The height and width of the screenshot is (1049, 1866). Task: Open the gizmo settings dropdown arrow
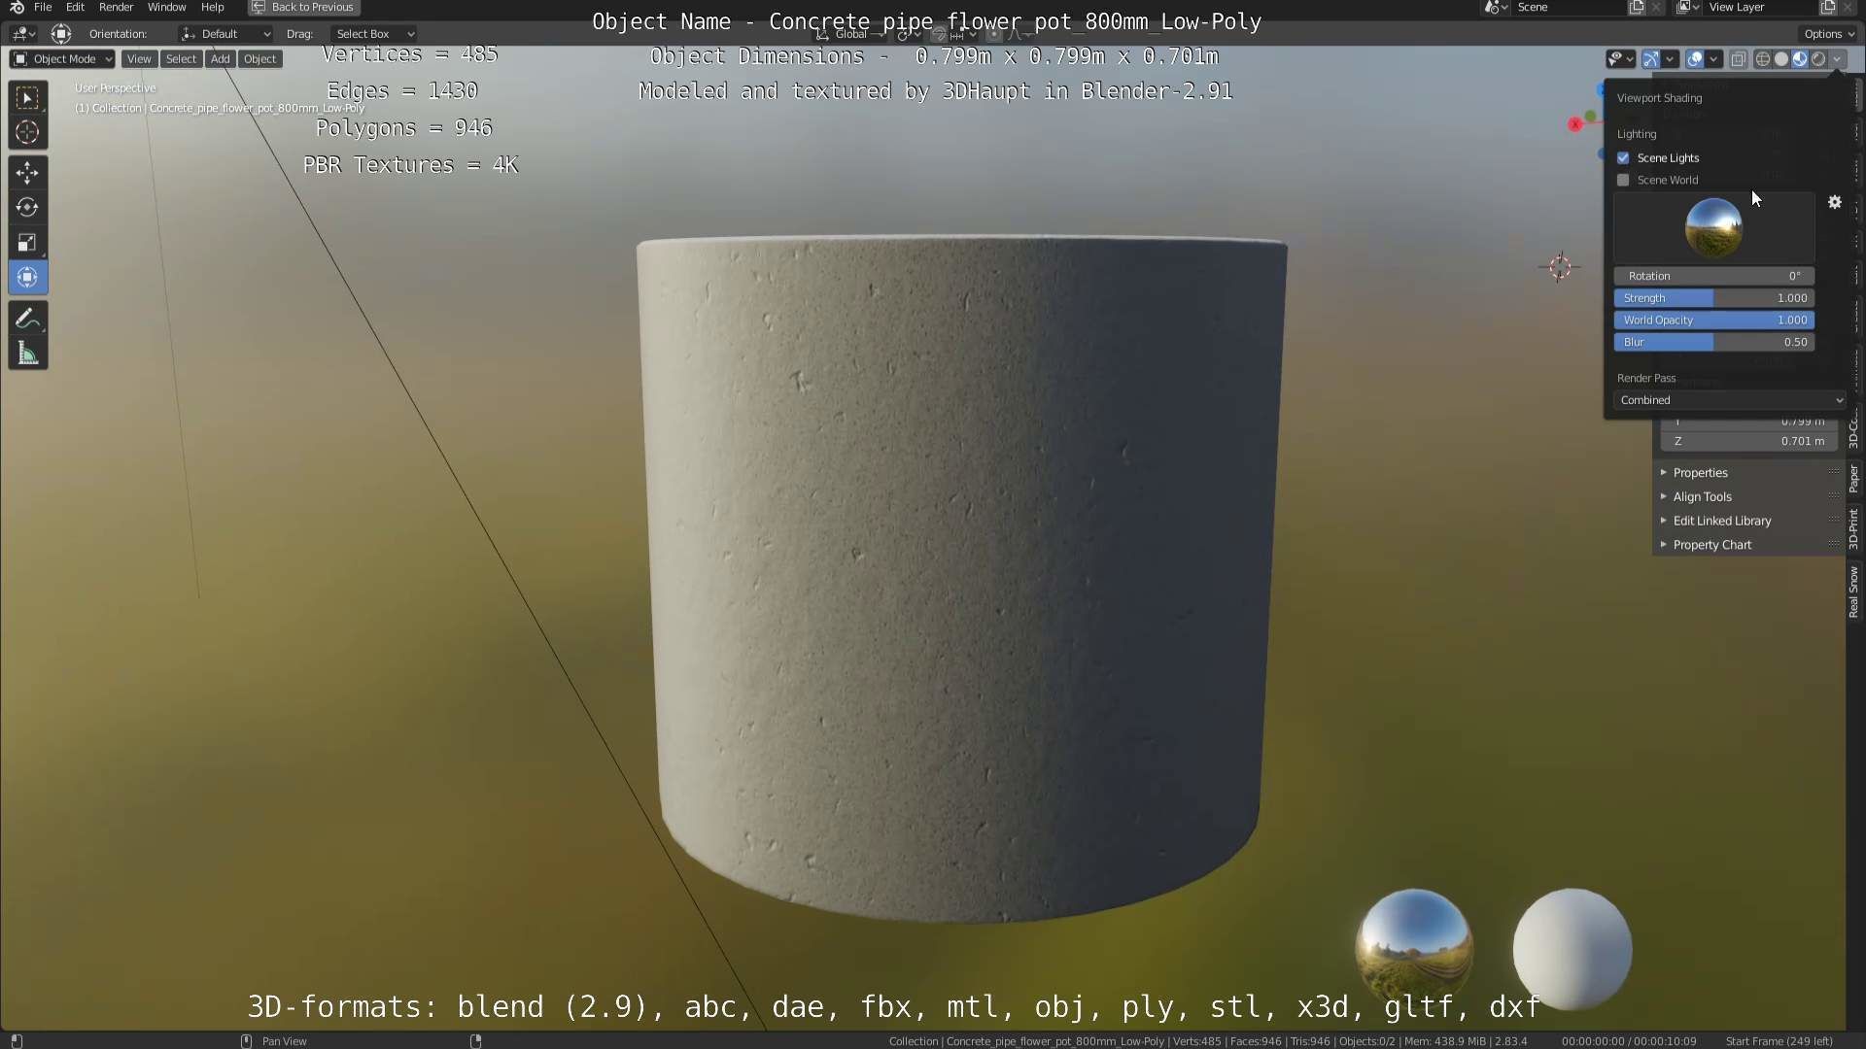(x=1670, y=59)
